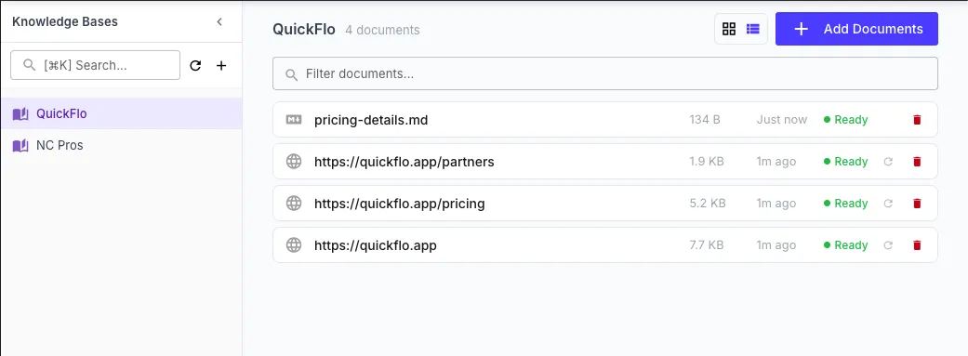Screen dimensions: 968x356
Task: Delete pricing-details.md document
Action: tap(917, 120)
